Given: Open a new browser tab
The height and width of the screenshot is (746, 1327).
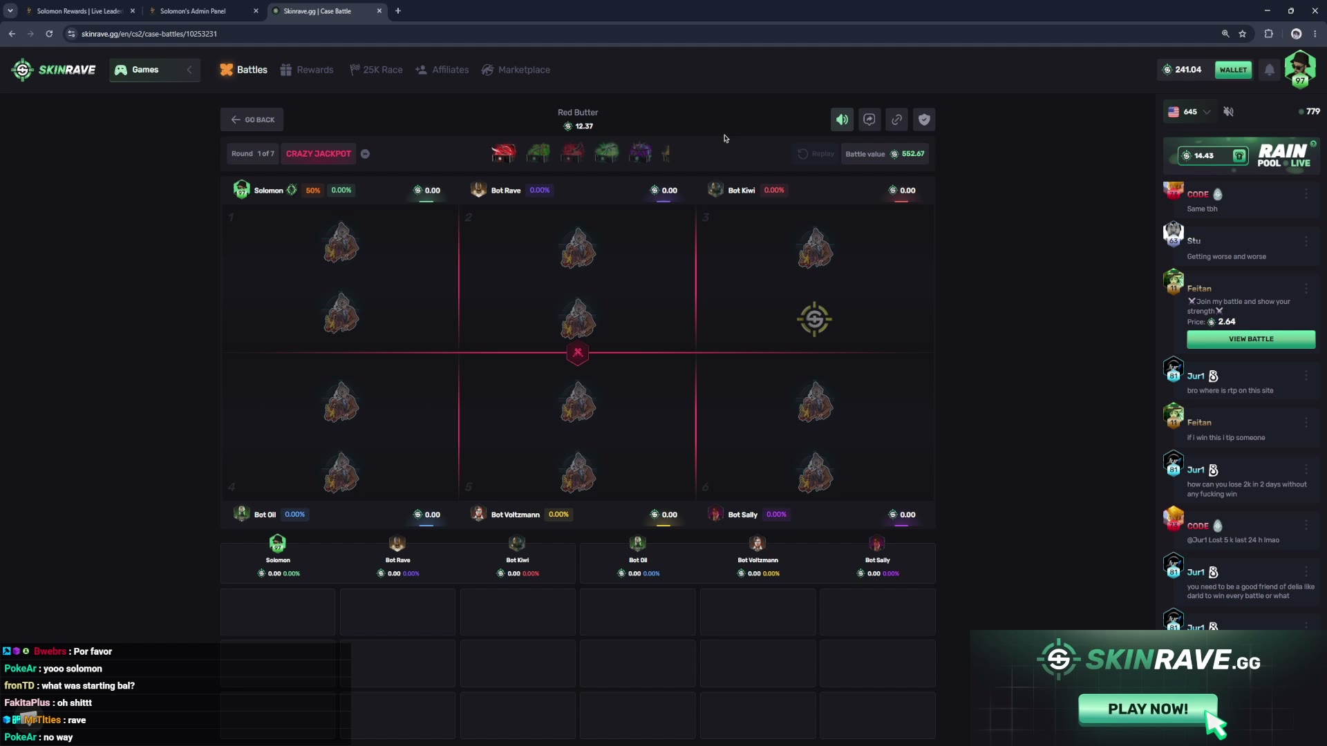Looking at the screenshot, I should click(x=398, y=11).
